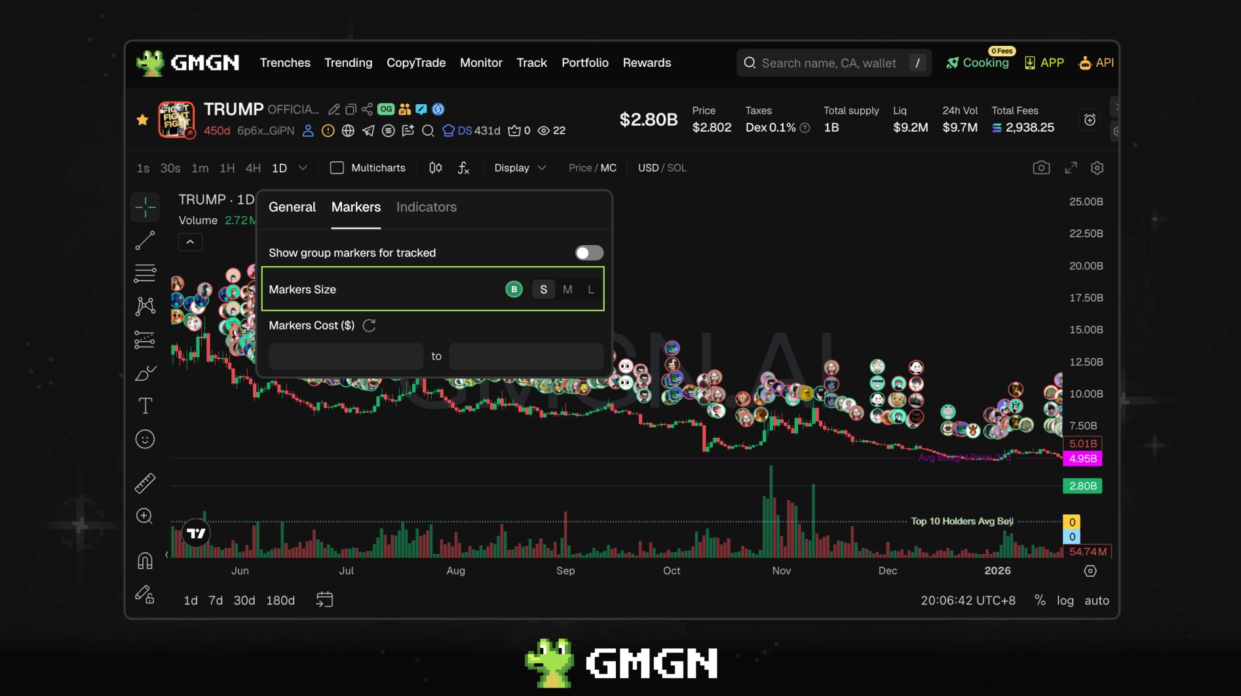Collapse the chart legend chevron

pyautogui.click(x=190, y=242)
